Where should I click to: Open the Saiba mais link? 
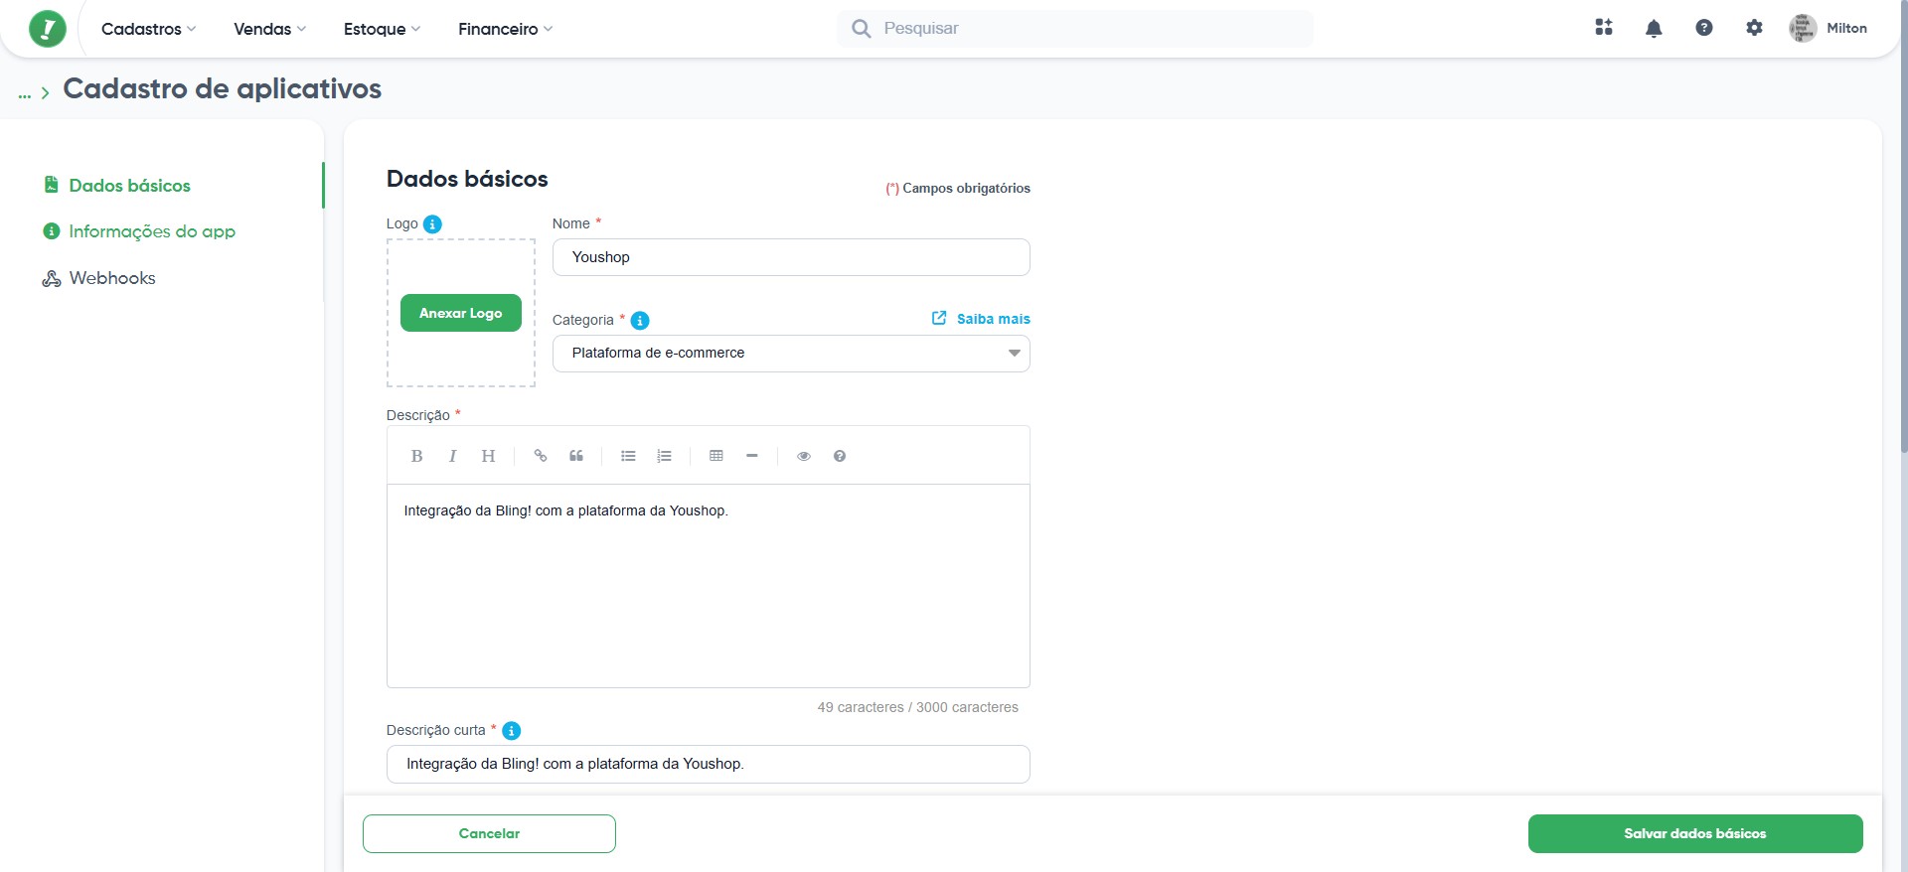coord(994,319)
